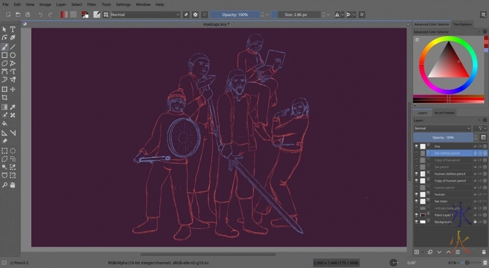Choose the Rectangle shape tool
The height and width of the screenshot is (268, 489).
(4, 55)
